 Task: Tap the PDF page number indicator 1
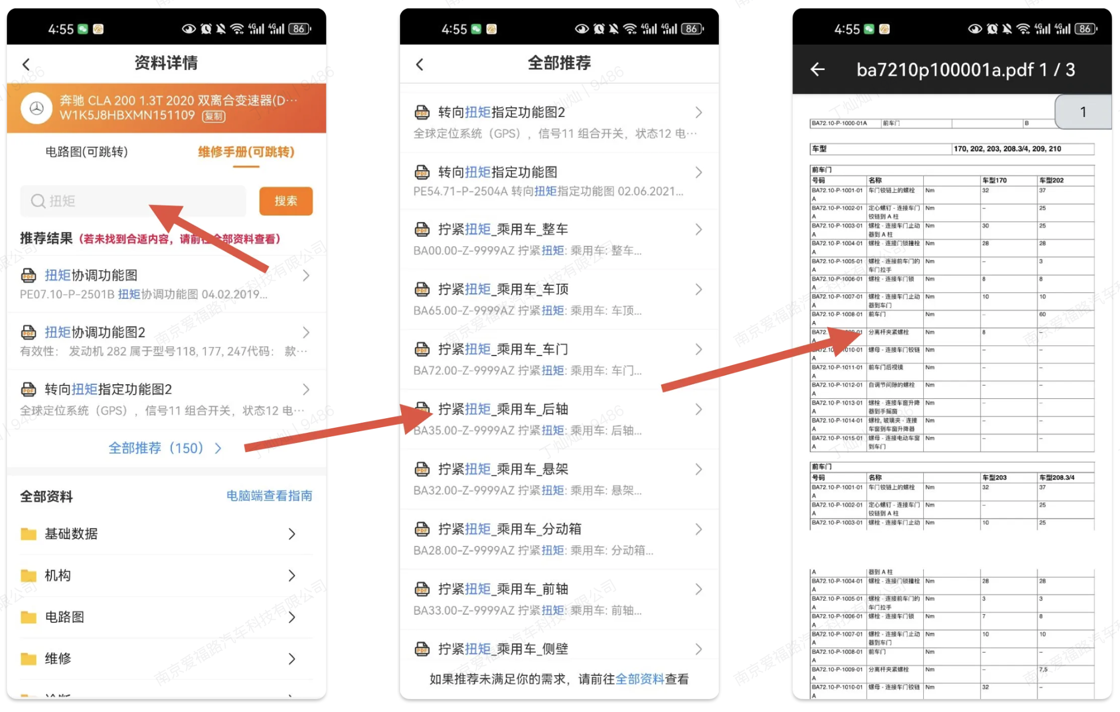click(x=1083, y=112)
